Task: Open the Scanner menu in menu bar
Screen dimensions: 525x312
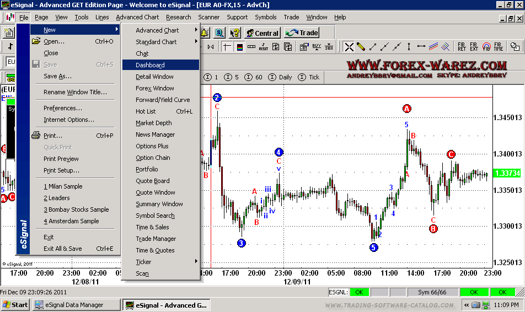Action: [208, 17]
